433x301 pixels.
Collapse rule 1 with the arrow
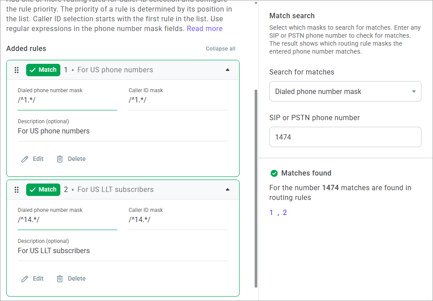pos(228,70)
